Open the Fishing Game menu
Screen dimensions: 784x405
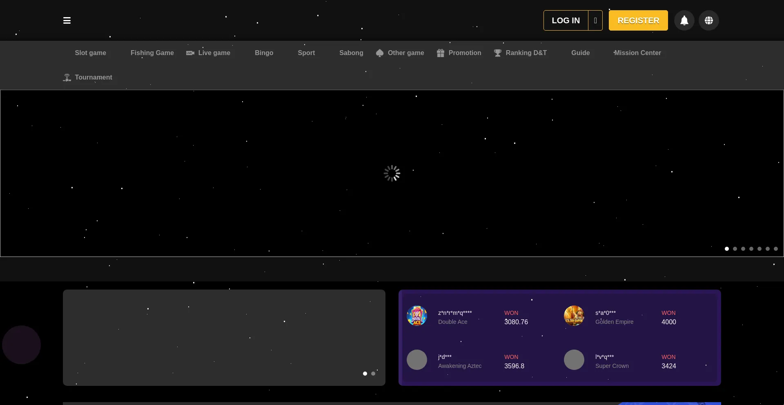click(x=152, y=53)
